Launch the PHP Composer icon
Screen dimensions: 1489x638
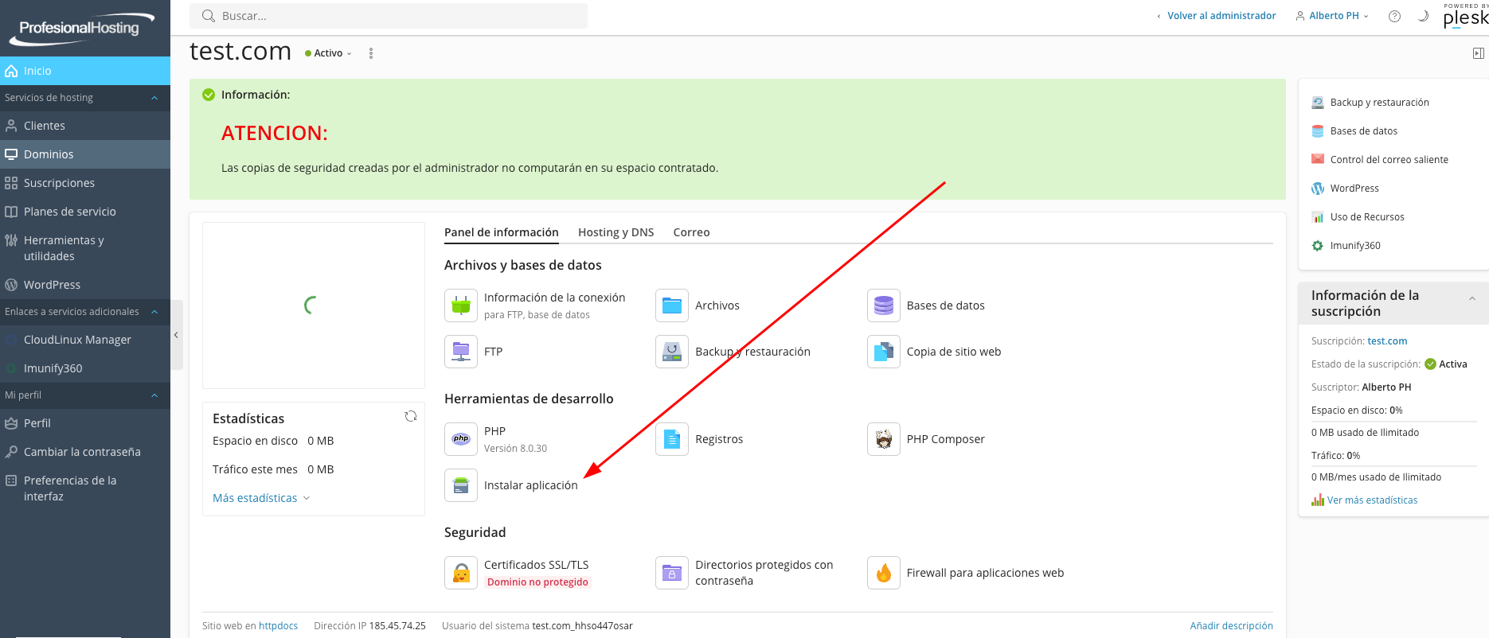point(884,439)
